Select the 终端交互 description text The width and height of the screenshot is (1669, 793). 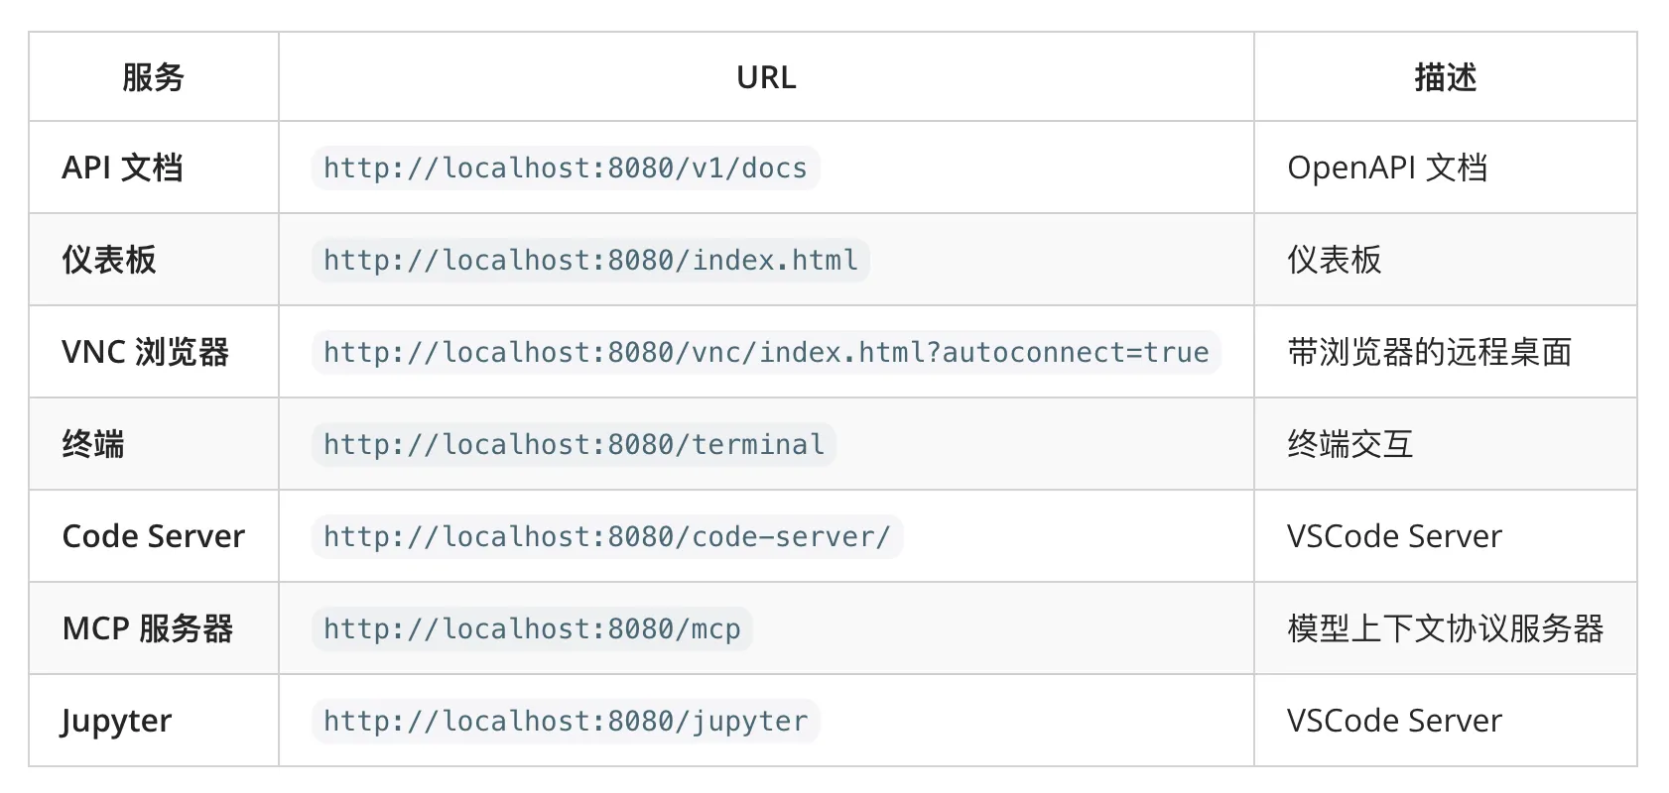1349,444
